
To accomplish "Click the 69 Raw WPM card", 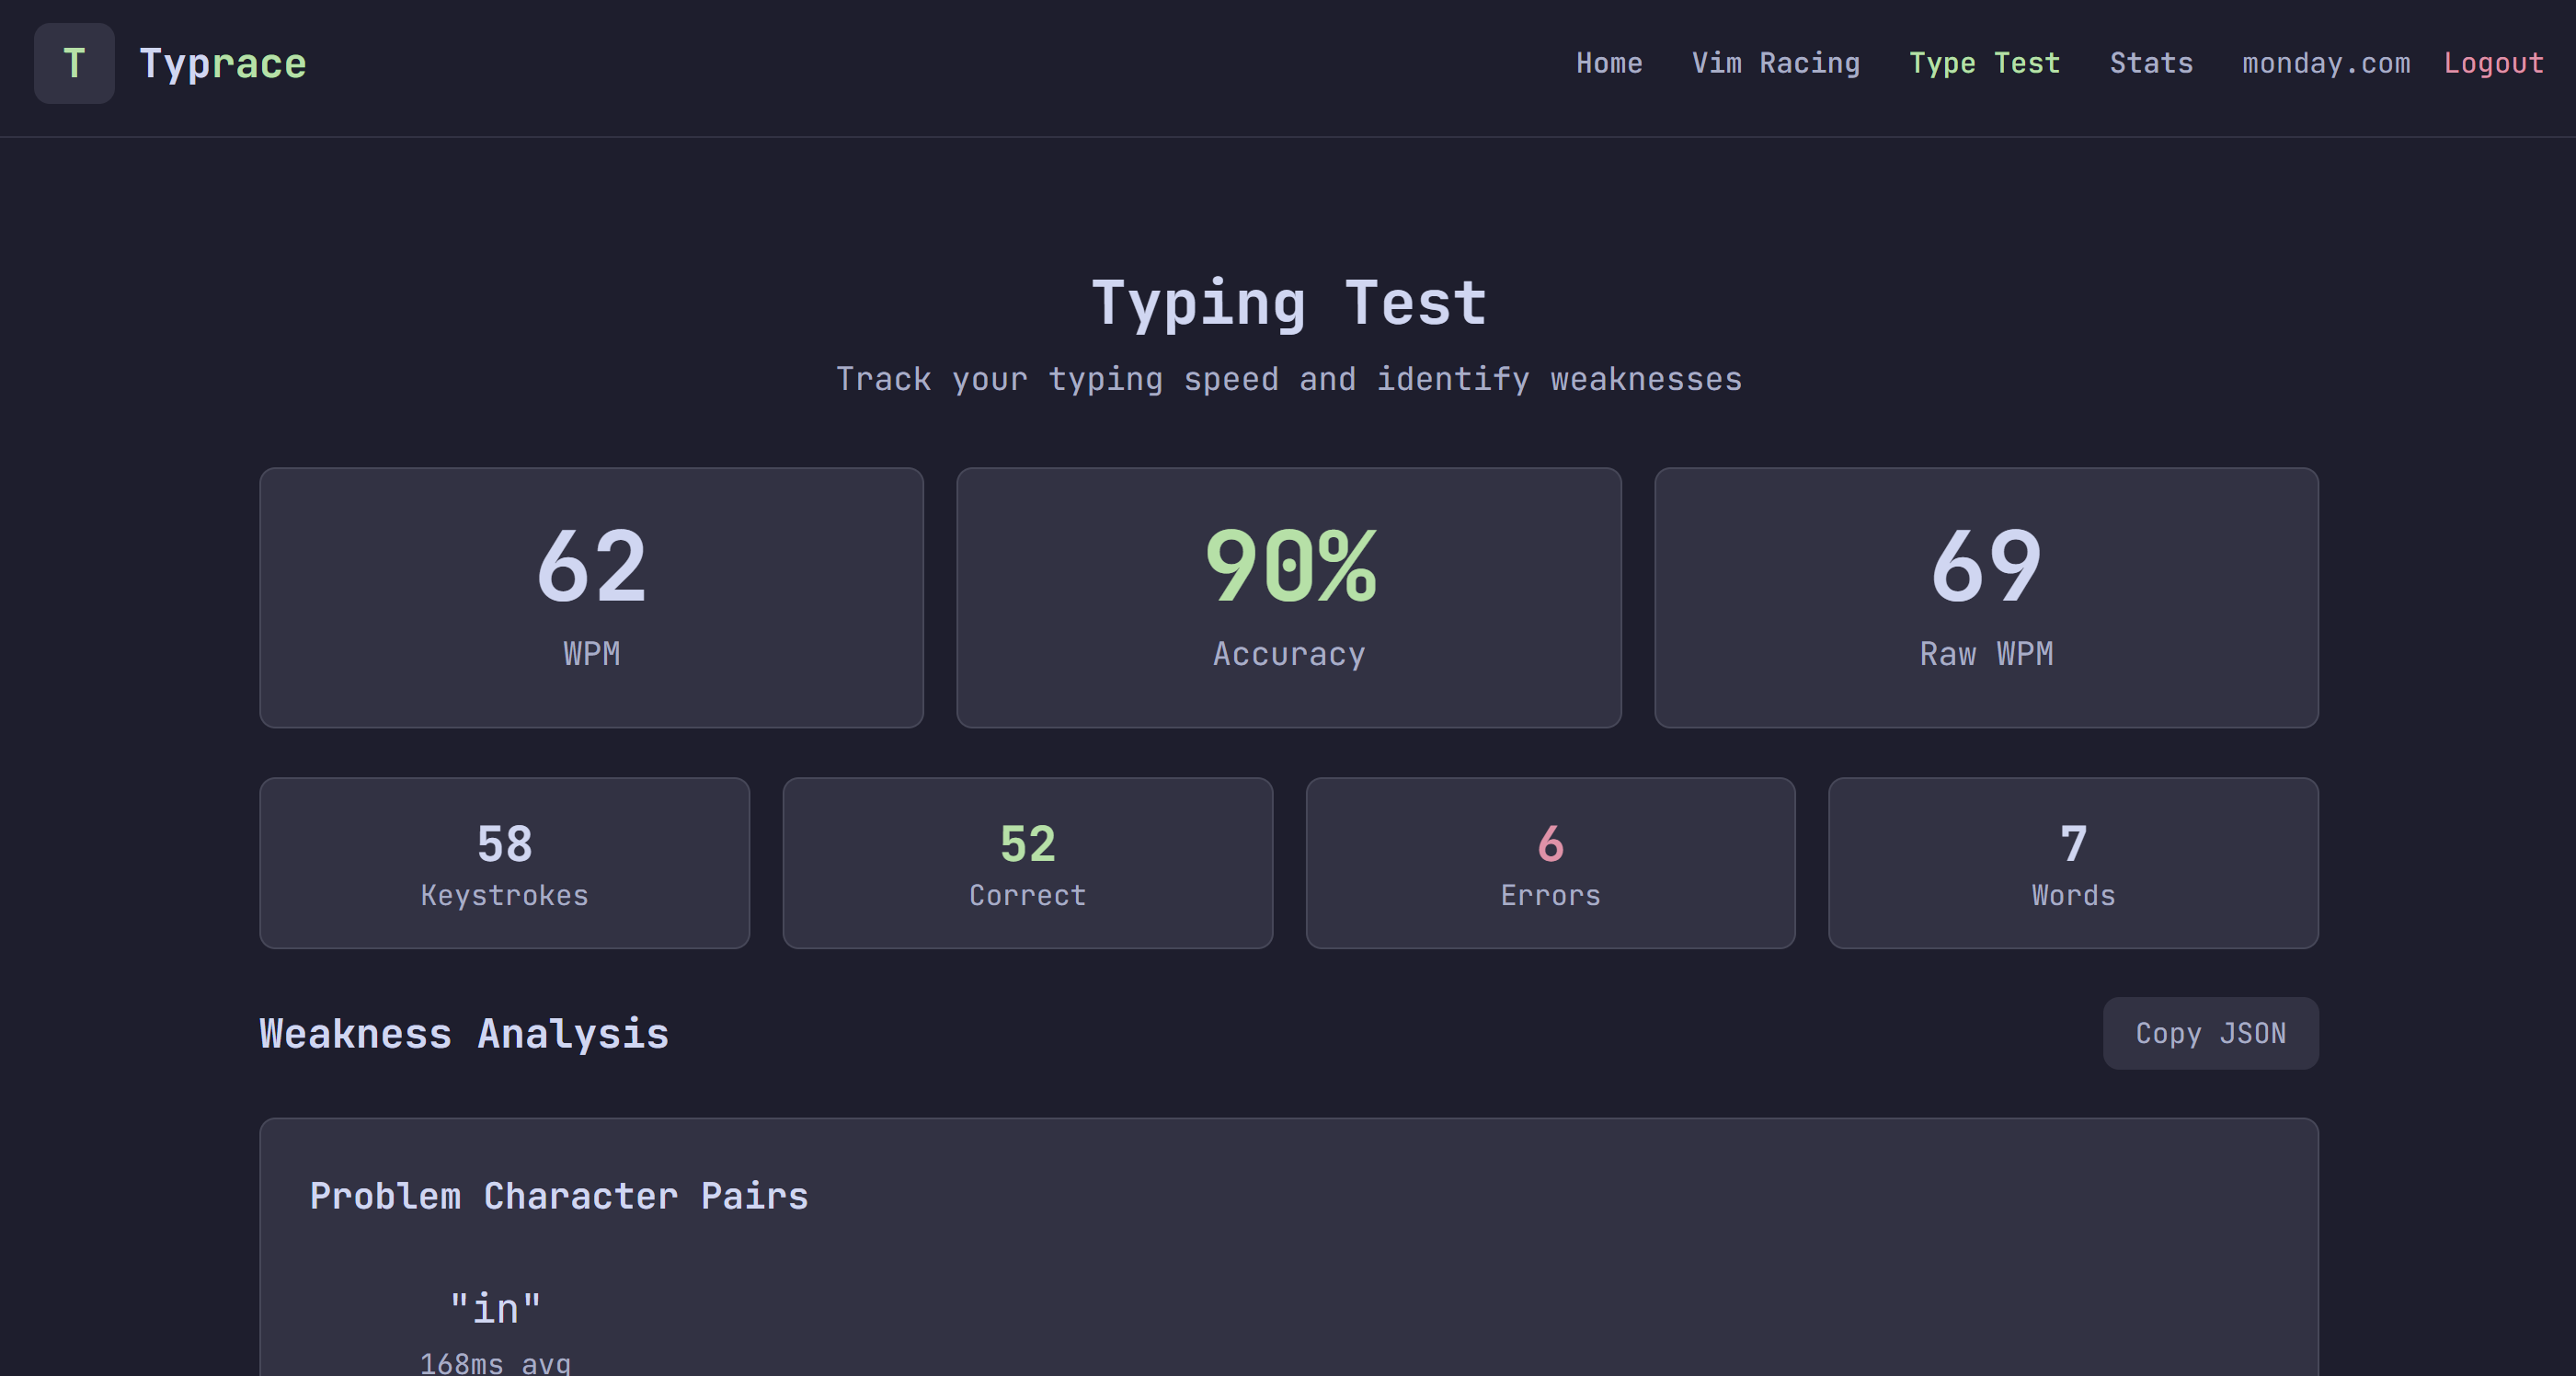I will click(x=1985, y=597).
